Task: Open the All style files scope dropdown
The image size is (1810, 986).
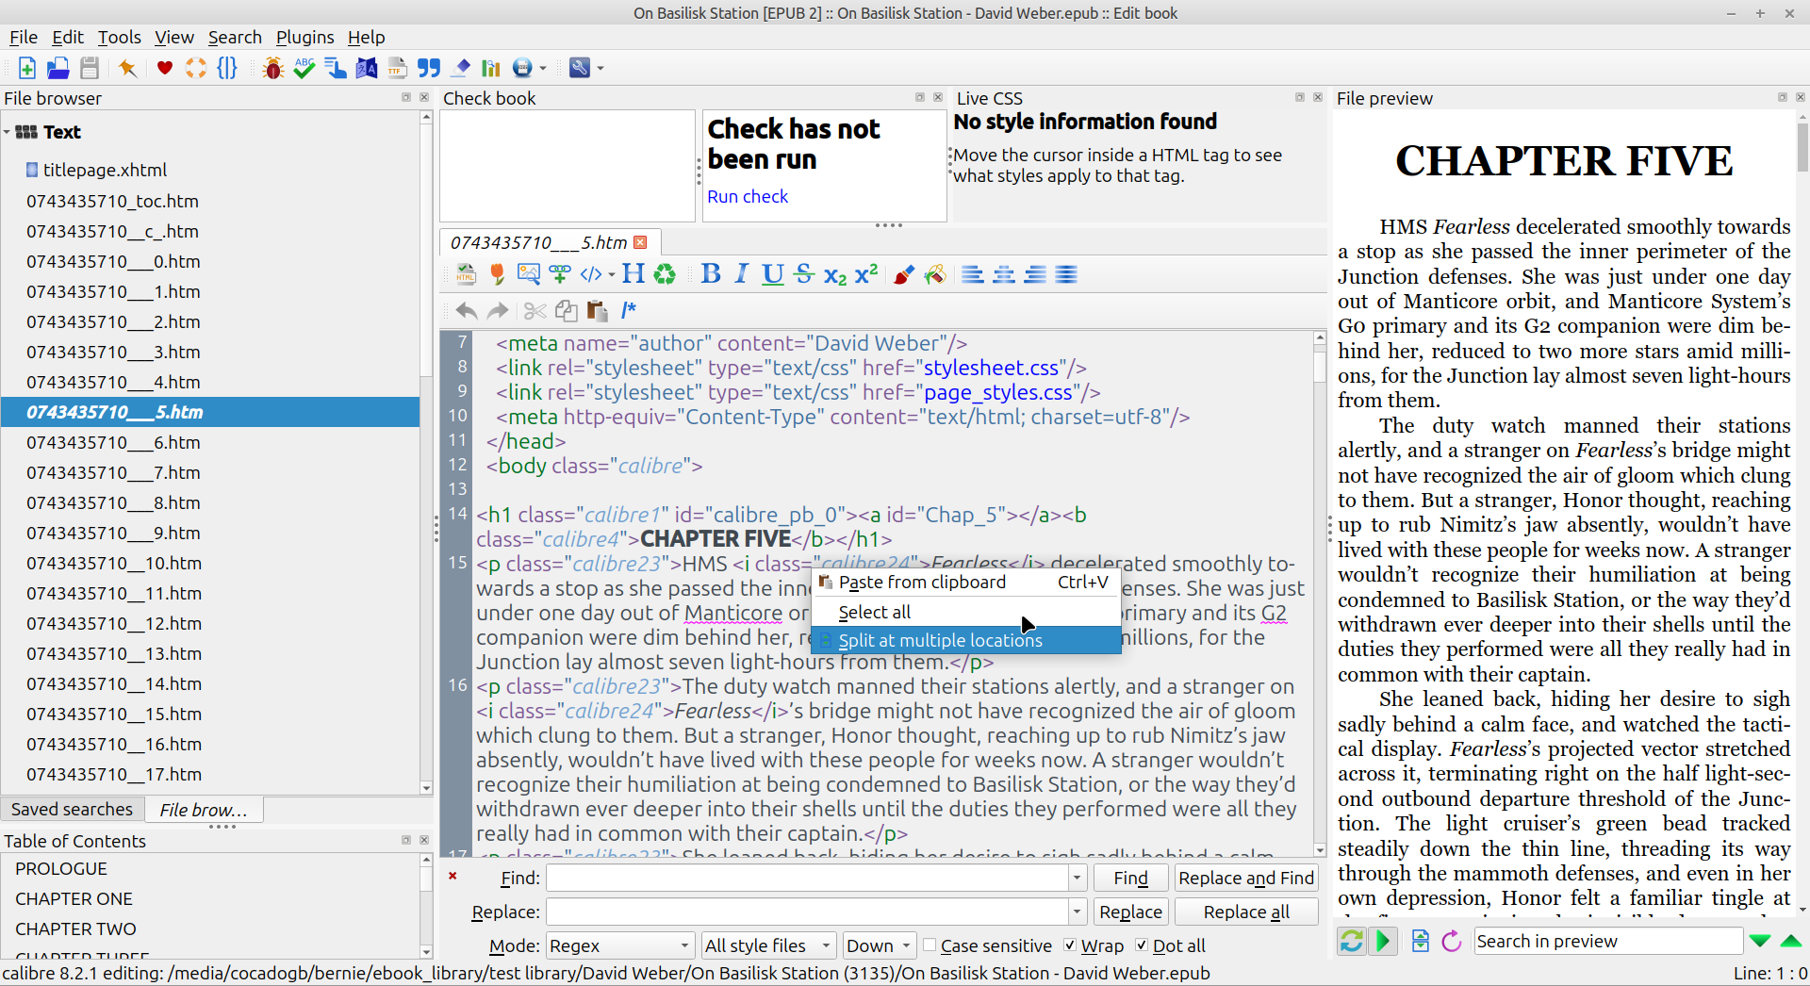Action: 768,945
